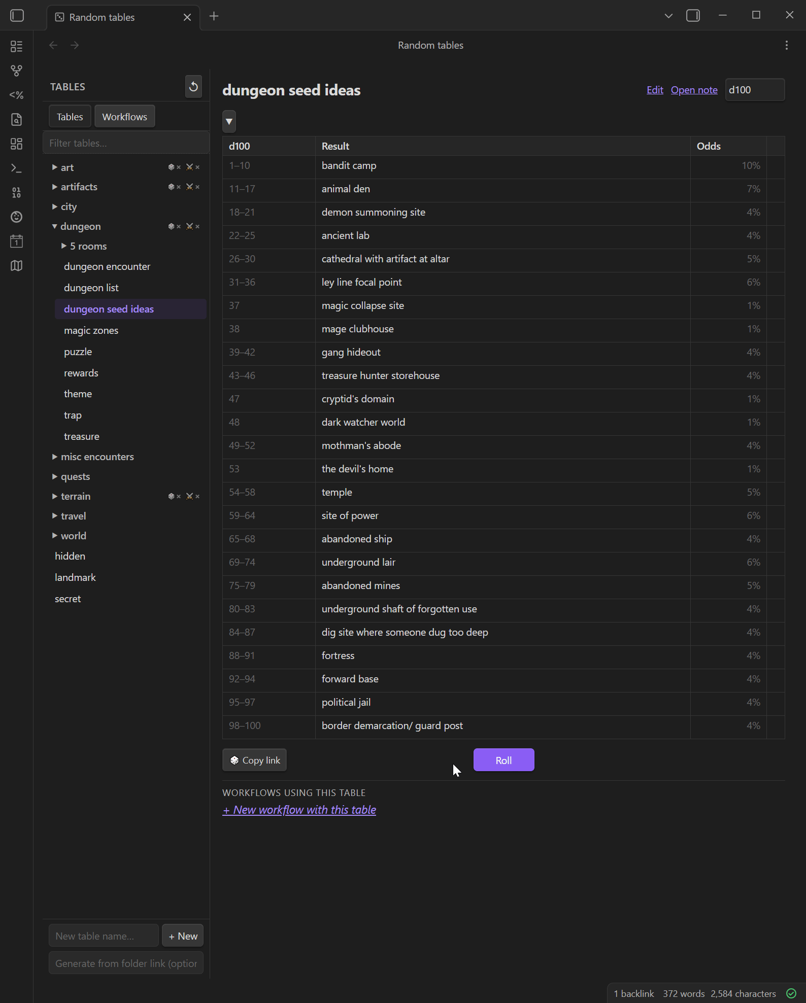This screenshot has width=806, height=1003.
Task: Click the '1 backlink' status bar entry
Action: pyautogui.click(x=634, y=993)
